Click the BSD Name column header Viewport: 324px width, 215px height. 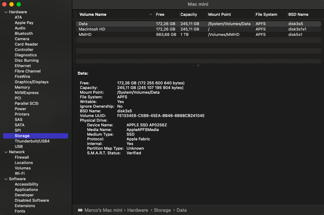tap(298, 14)
